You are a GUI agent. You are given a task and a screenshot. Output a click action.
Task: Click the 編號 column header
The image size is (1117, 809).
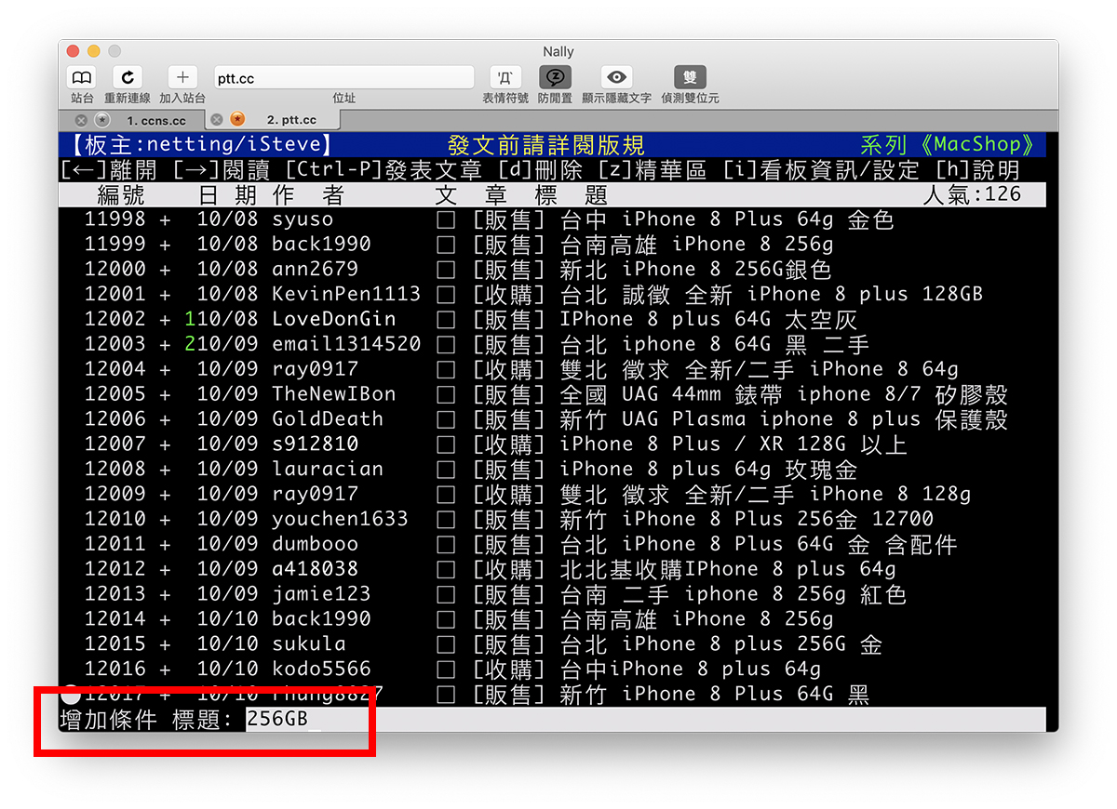(x=121, y=195)
